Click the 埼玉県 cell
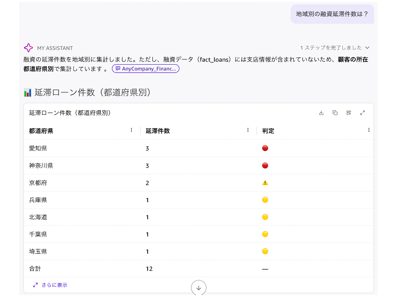 38,252
